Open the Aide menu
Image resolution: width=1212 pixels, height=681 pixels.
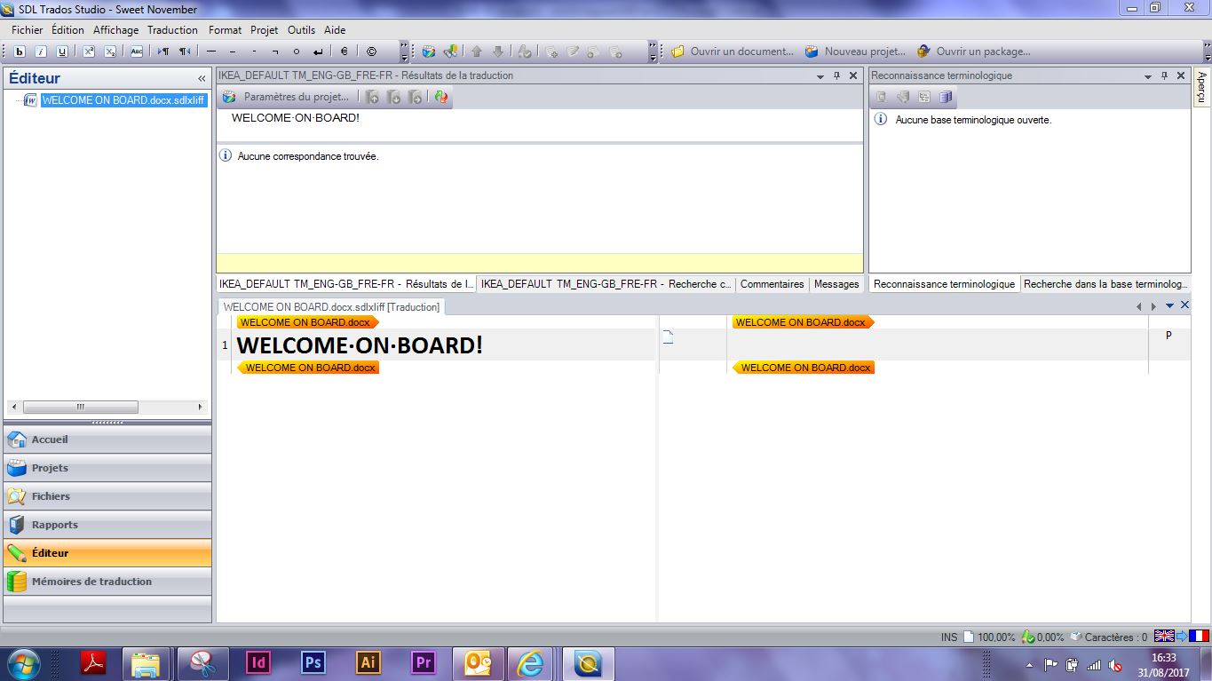pyautogui.click(x=335, y=29)
